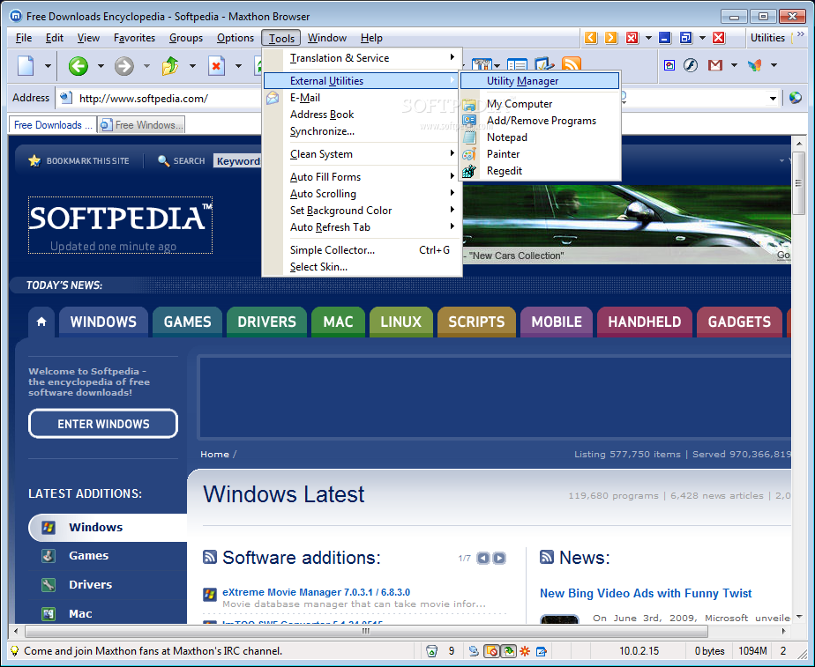This screenshot has width=815, height=667.
Task: Open the dropdown arrow next to MSN butterfly
Action: [774, 65]
